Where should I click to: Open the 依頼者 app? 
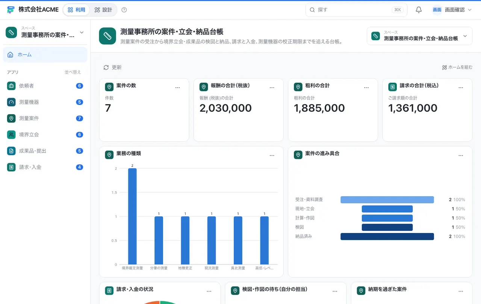click(45, 86)
